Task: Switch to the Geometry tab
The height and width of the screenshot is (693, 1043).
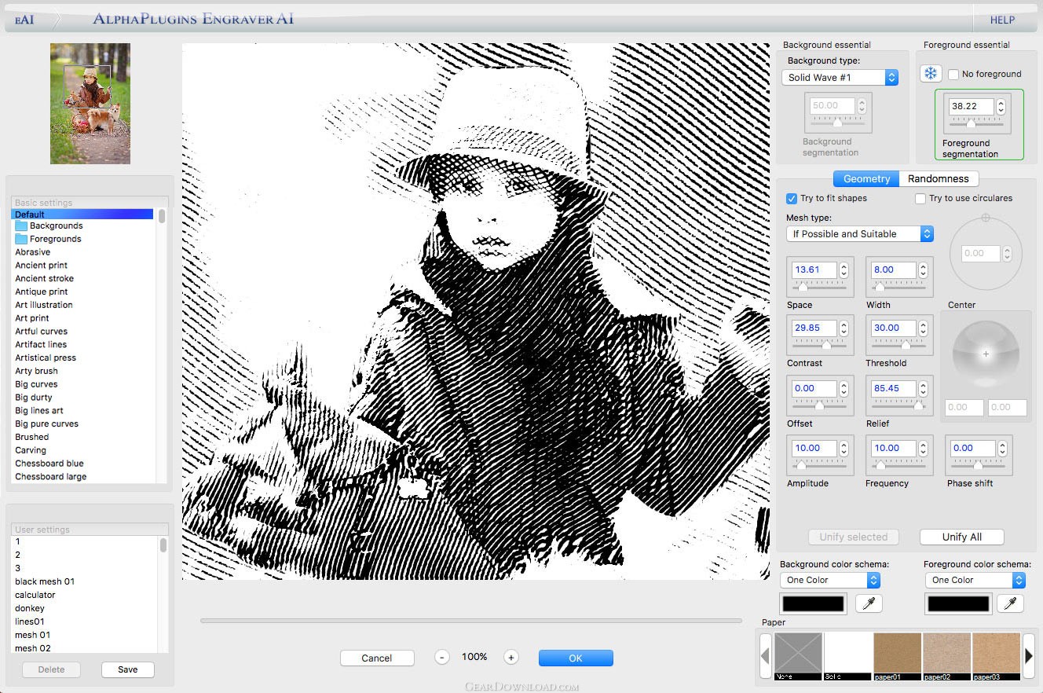Action: [x=866, y=179]
